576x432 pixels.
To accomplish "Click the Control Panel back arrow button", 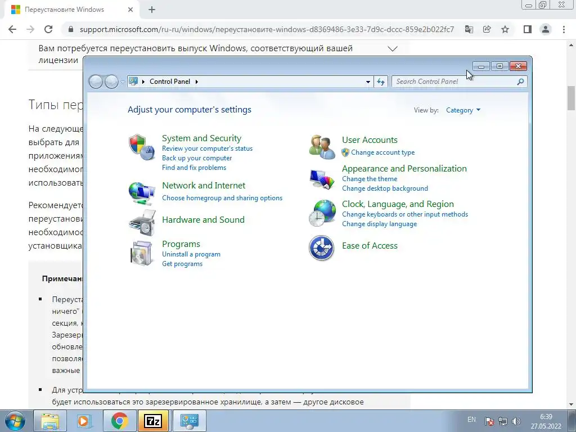I will point(96,82).
